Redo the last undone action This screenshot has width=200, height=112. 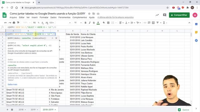tap(10, 23)
